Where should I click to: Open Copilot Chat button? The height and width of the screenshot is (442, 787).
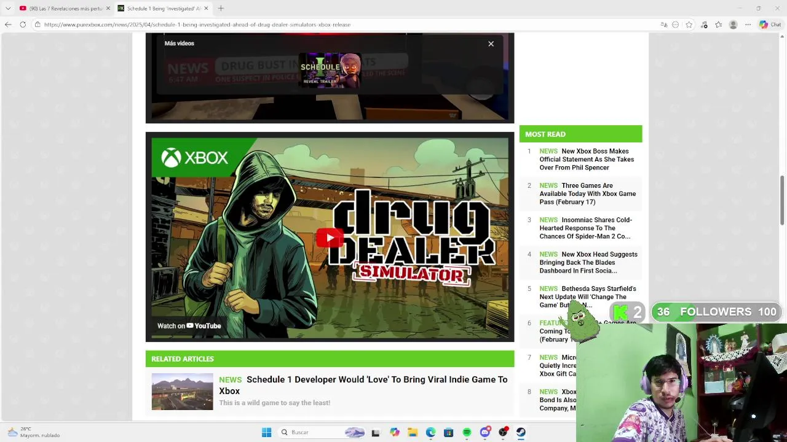pyautogui.click(x=770, y=25)
